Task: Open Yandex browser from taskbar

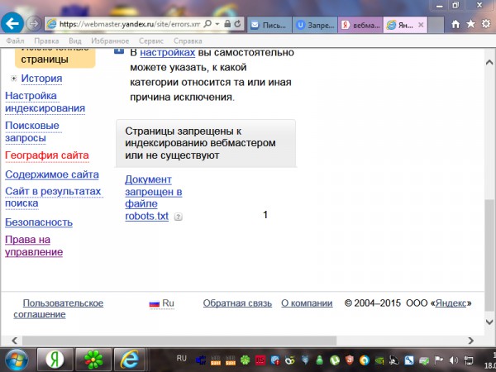Action: point(55,360)
